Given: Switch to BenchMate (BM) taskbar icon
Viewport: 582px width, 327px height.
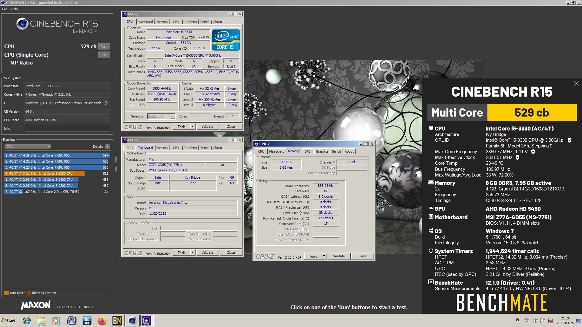Looking at the screenshot, I should [x=117, y=321].
